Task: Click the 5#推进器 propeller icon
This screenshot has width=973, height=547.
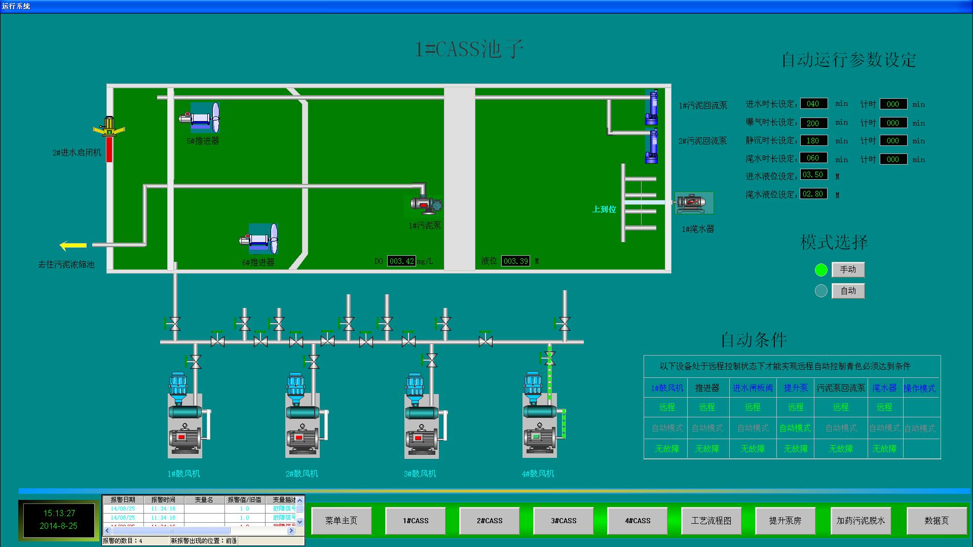Action: [x=201, y=119]
